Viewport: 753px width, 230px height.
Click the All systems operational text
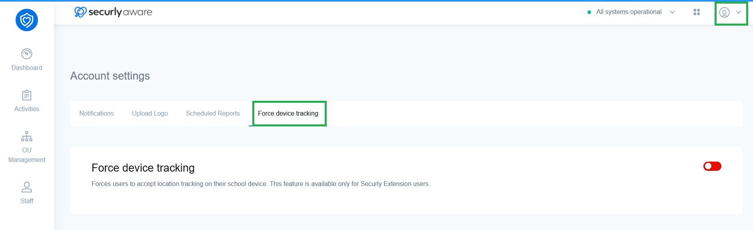click(629, 12)
